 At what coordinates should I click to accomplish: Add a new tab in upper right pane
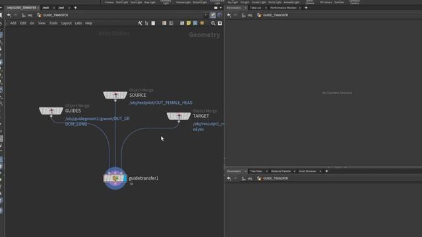(306, 8)
